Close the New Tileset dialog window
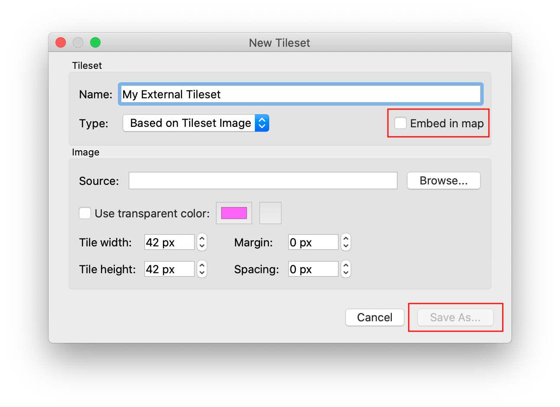This screenshot has width=560, height=407. 61,42
